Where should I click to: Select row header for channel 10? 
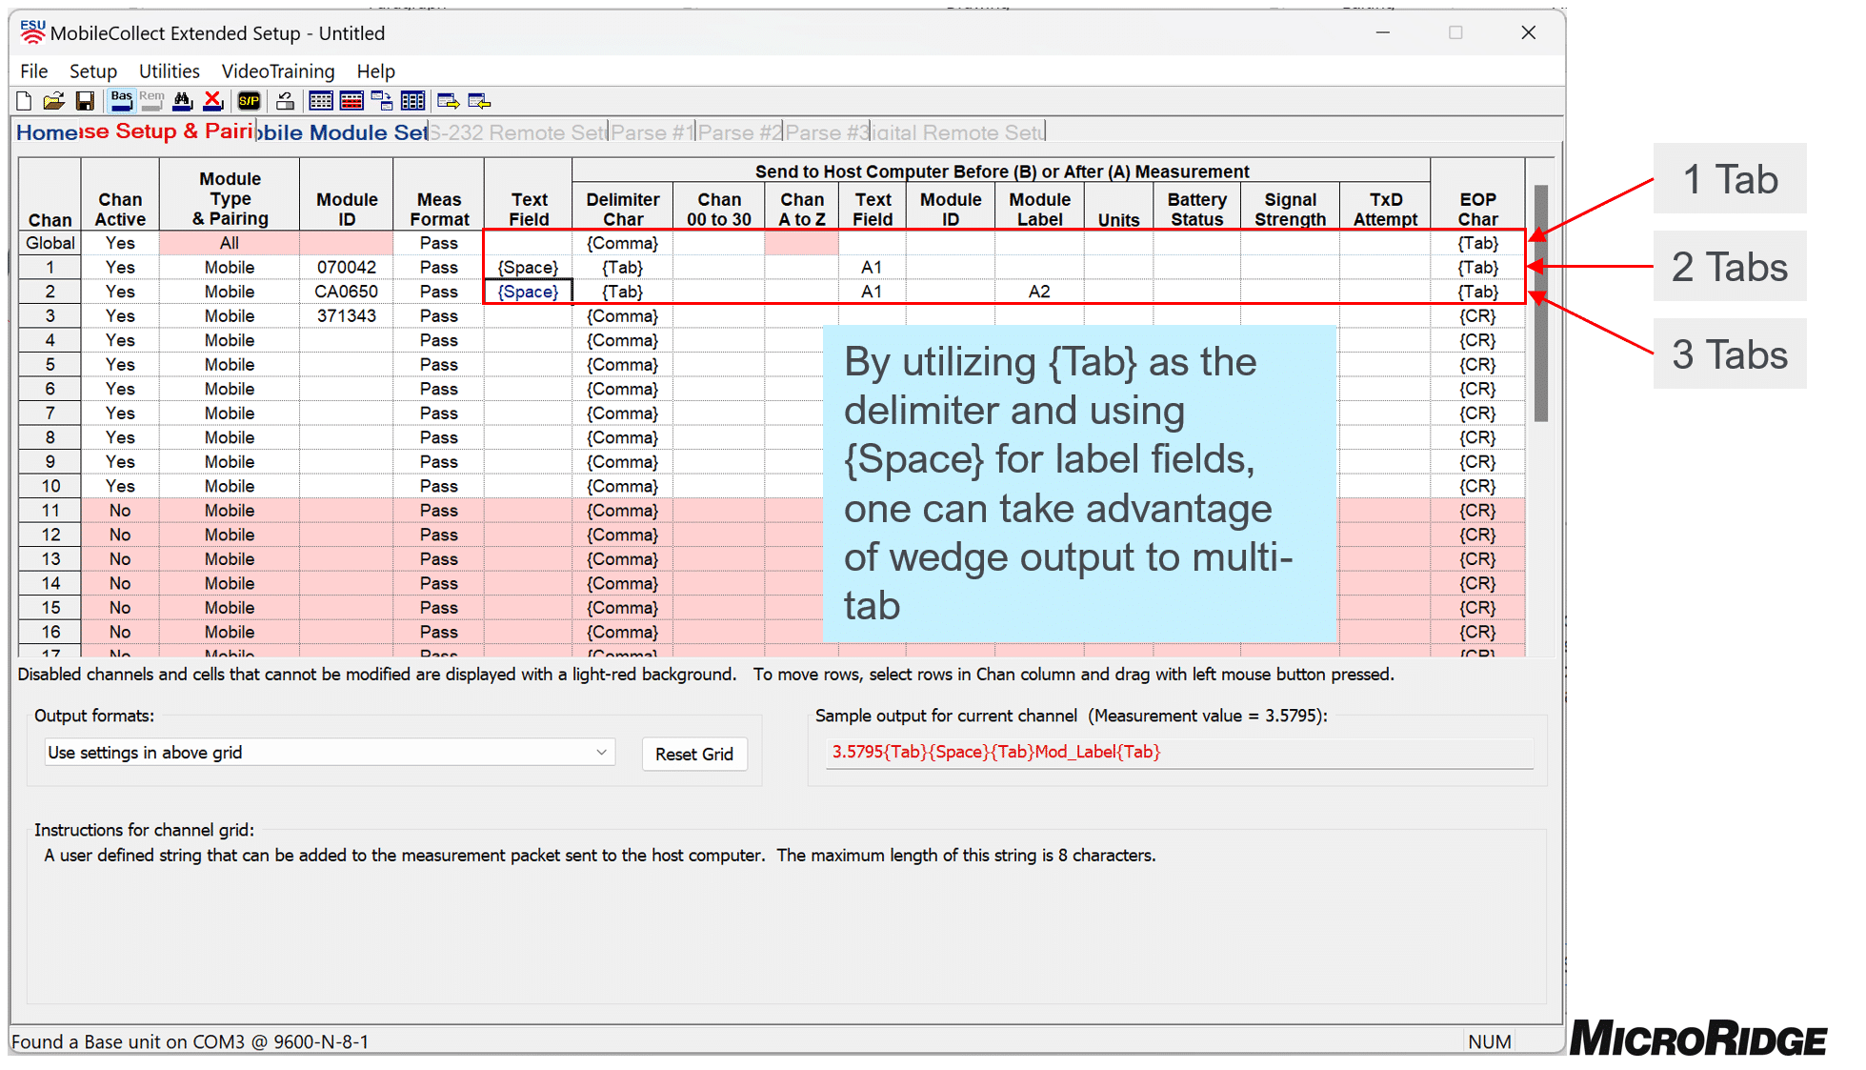pyautogui.click(x=50, y=486)
